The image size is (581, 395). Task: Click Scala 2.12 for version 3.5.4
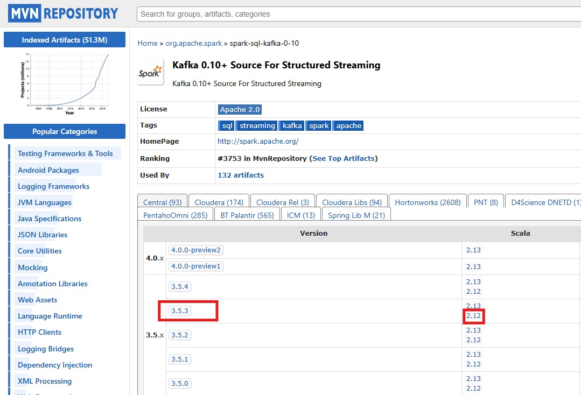tap(473, 291)
